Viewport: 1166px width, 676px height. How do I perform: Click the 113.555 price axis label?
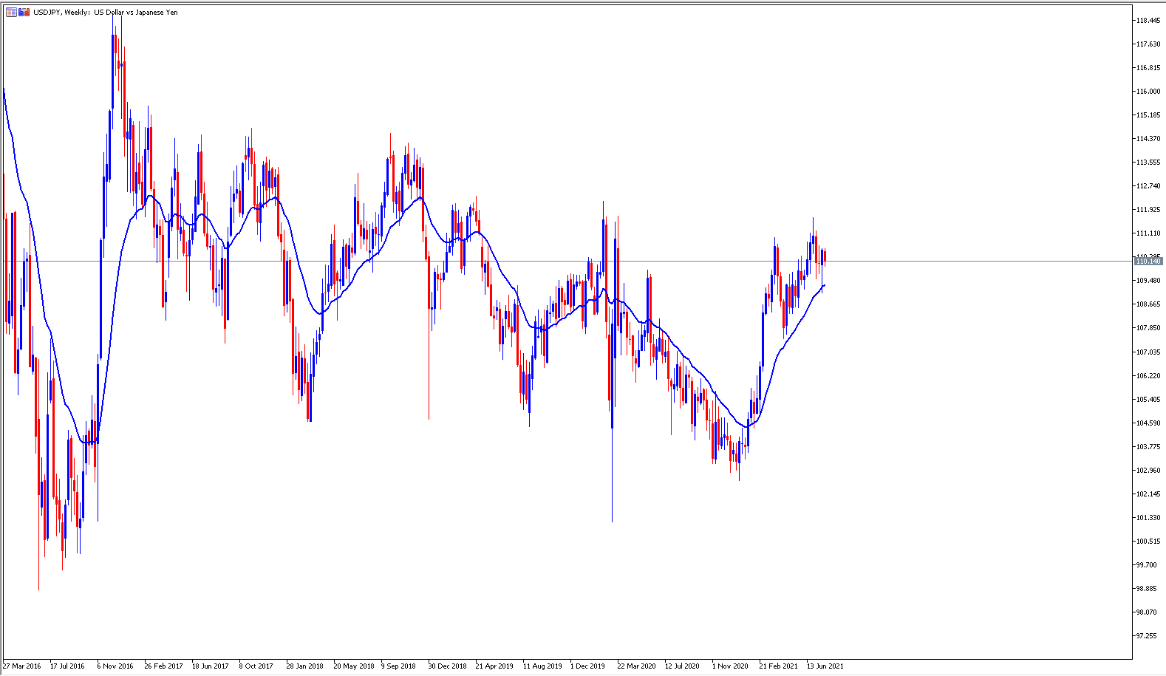point(1148,163)
